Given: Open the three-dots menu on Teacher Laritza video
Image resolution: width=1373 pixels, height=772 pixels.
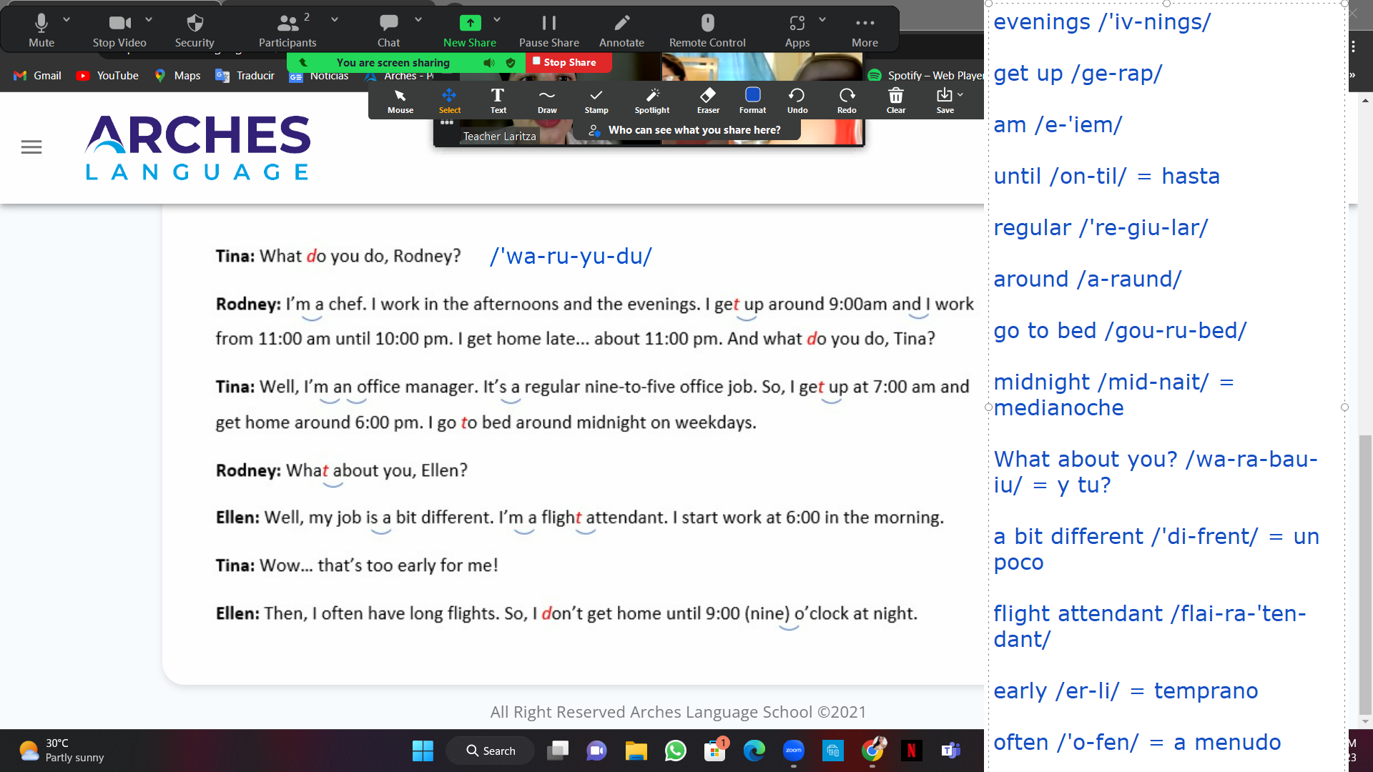Looking at the screenshot, I should click(447, 122).
